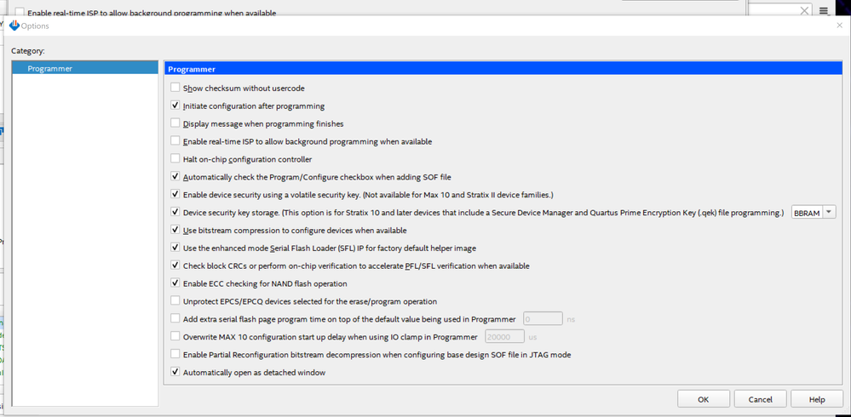Click the OK button

[x=703, y=399]
